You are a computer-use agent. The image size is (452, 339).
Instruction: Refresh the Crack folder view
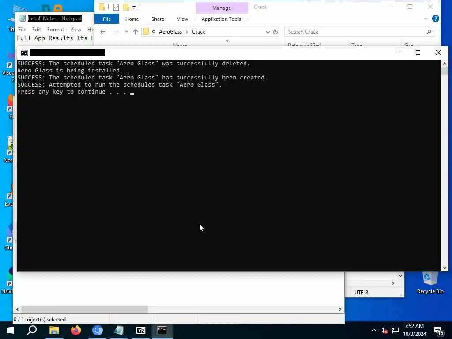click(x=275, y=32)
